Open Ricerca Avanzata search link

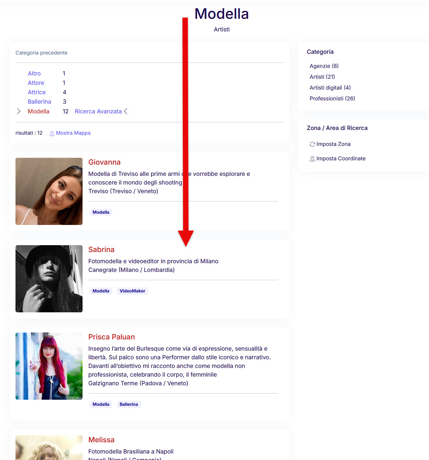click(x=98, y=111)
